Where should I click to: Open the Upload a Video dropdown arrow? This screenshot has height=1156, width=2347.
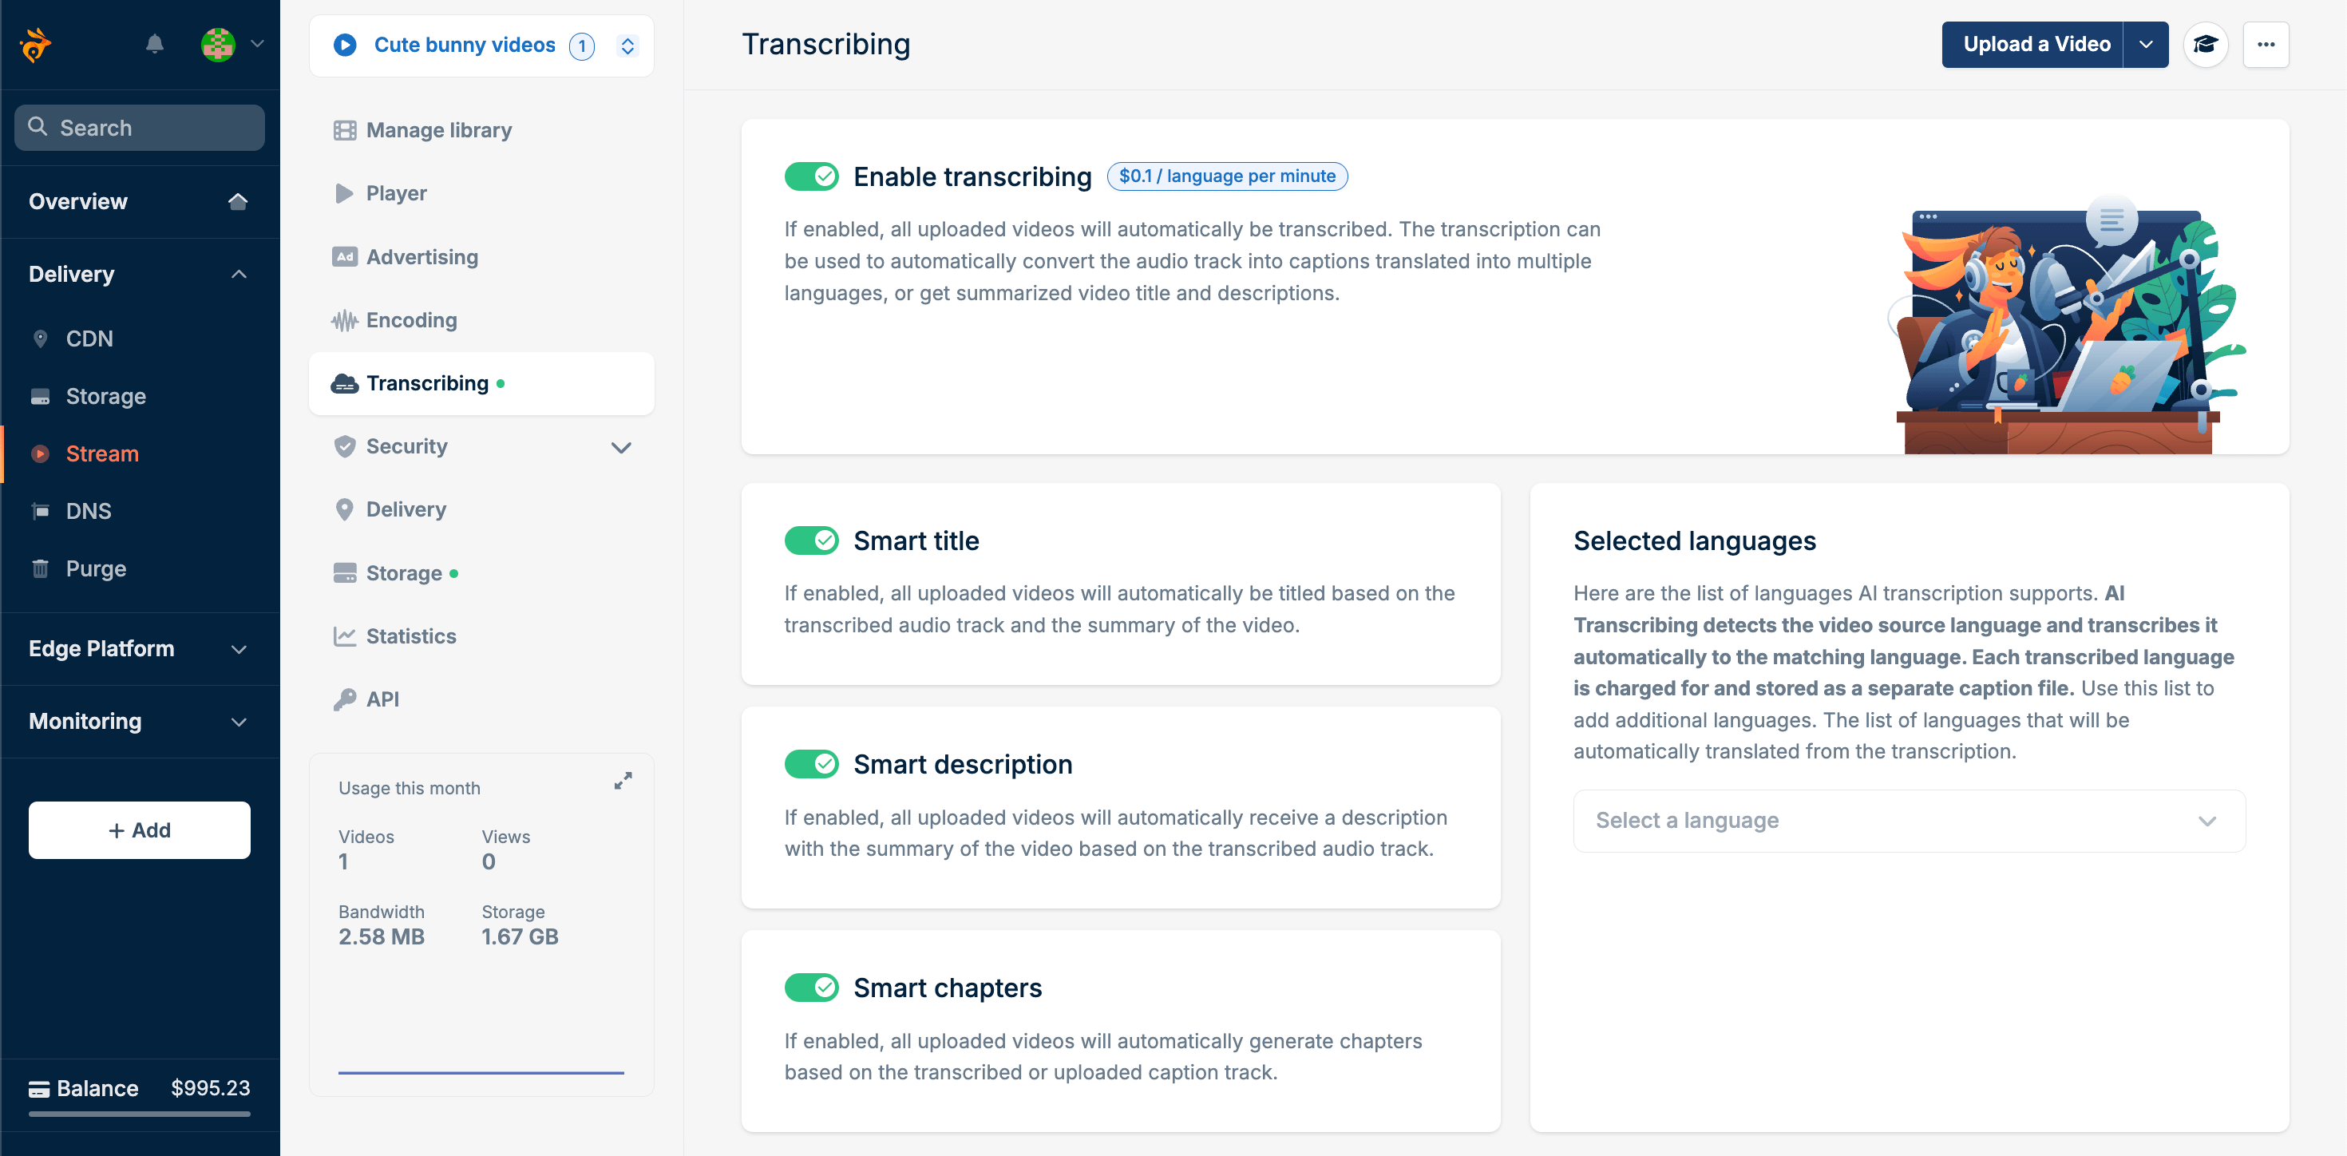pyautogui.click(x=2146, y=45)
